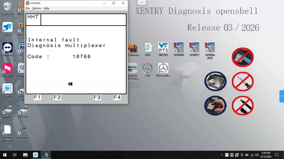This screenshot has height=159, width=284.
Task: Click the tablet device circle icon
Action: coord(215,81)
